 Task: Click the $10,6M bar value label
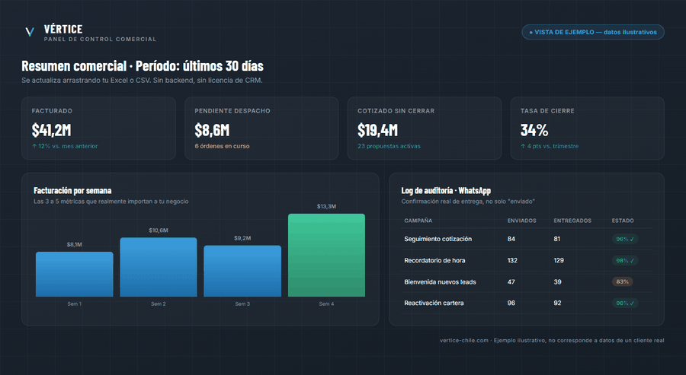(x=159, y=230)
